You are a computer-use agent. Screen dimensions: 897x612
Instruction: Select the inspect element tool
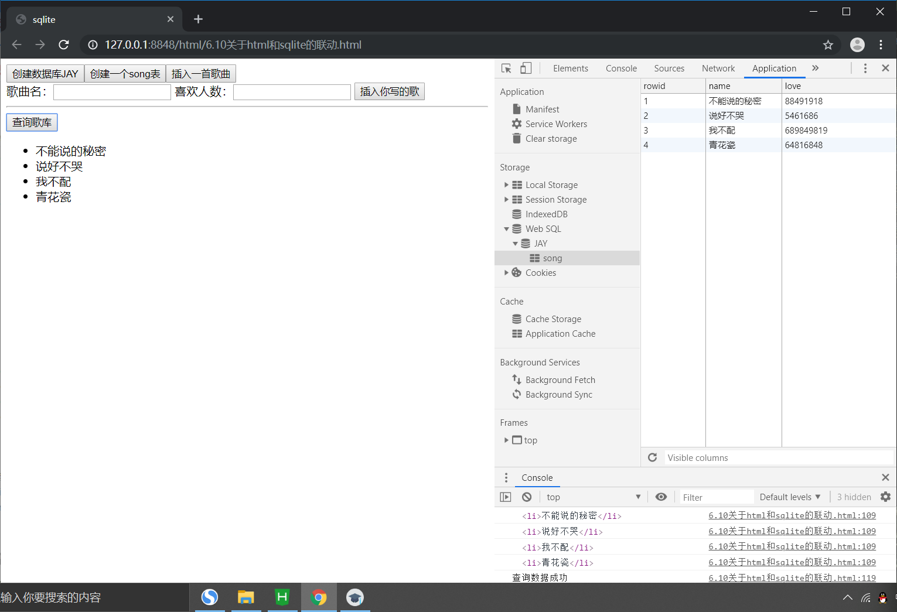[505, 68]
